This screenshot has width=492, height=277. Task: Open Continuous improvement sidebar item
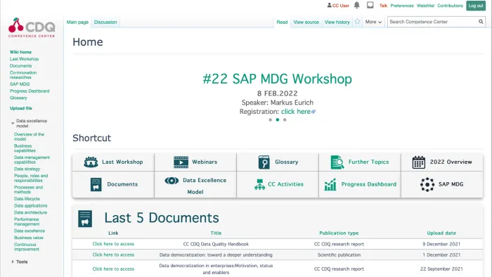tap(27, 247)
